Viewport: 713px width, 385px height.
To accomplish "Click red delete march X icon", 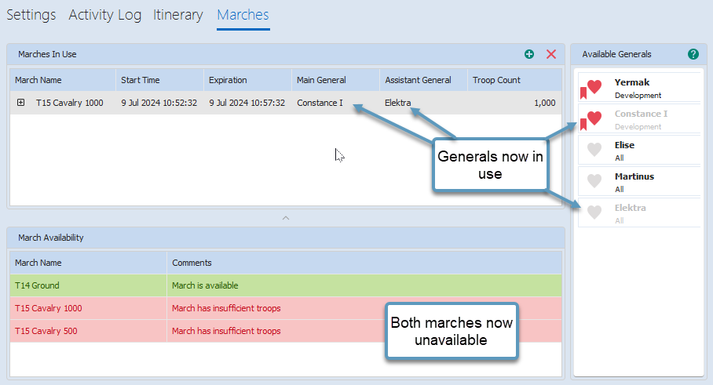I will [x=551, y=54].
